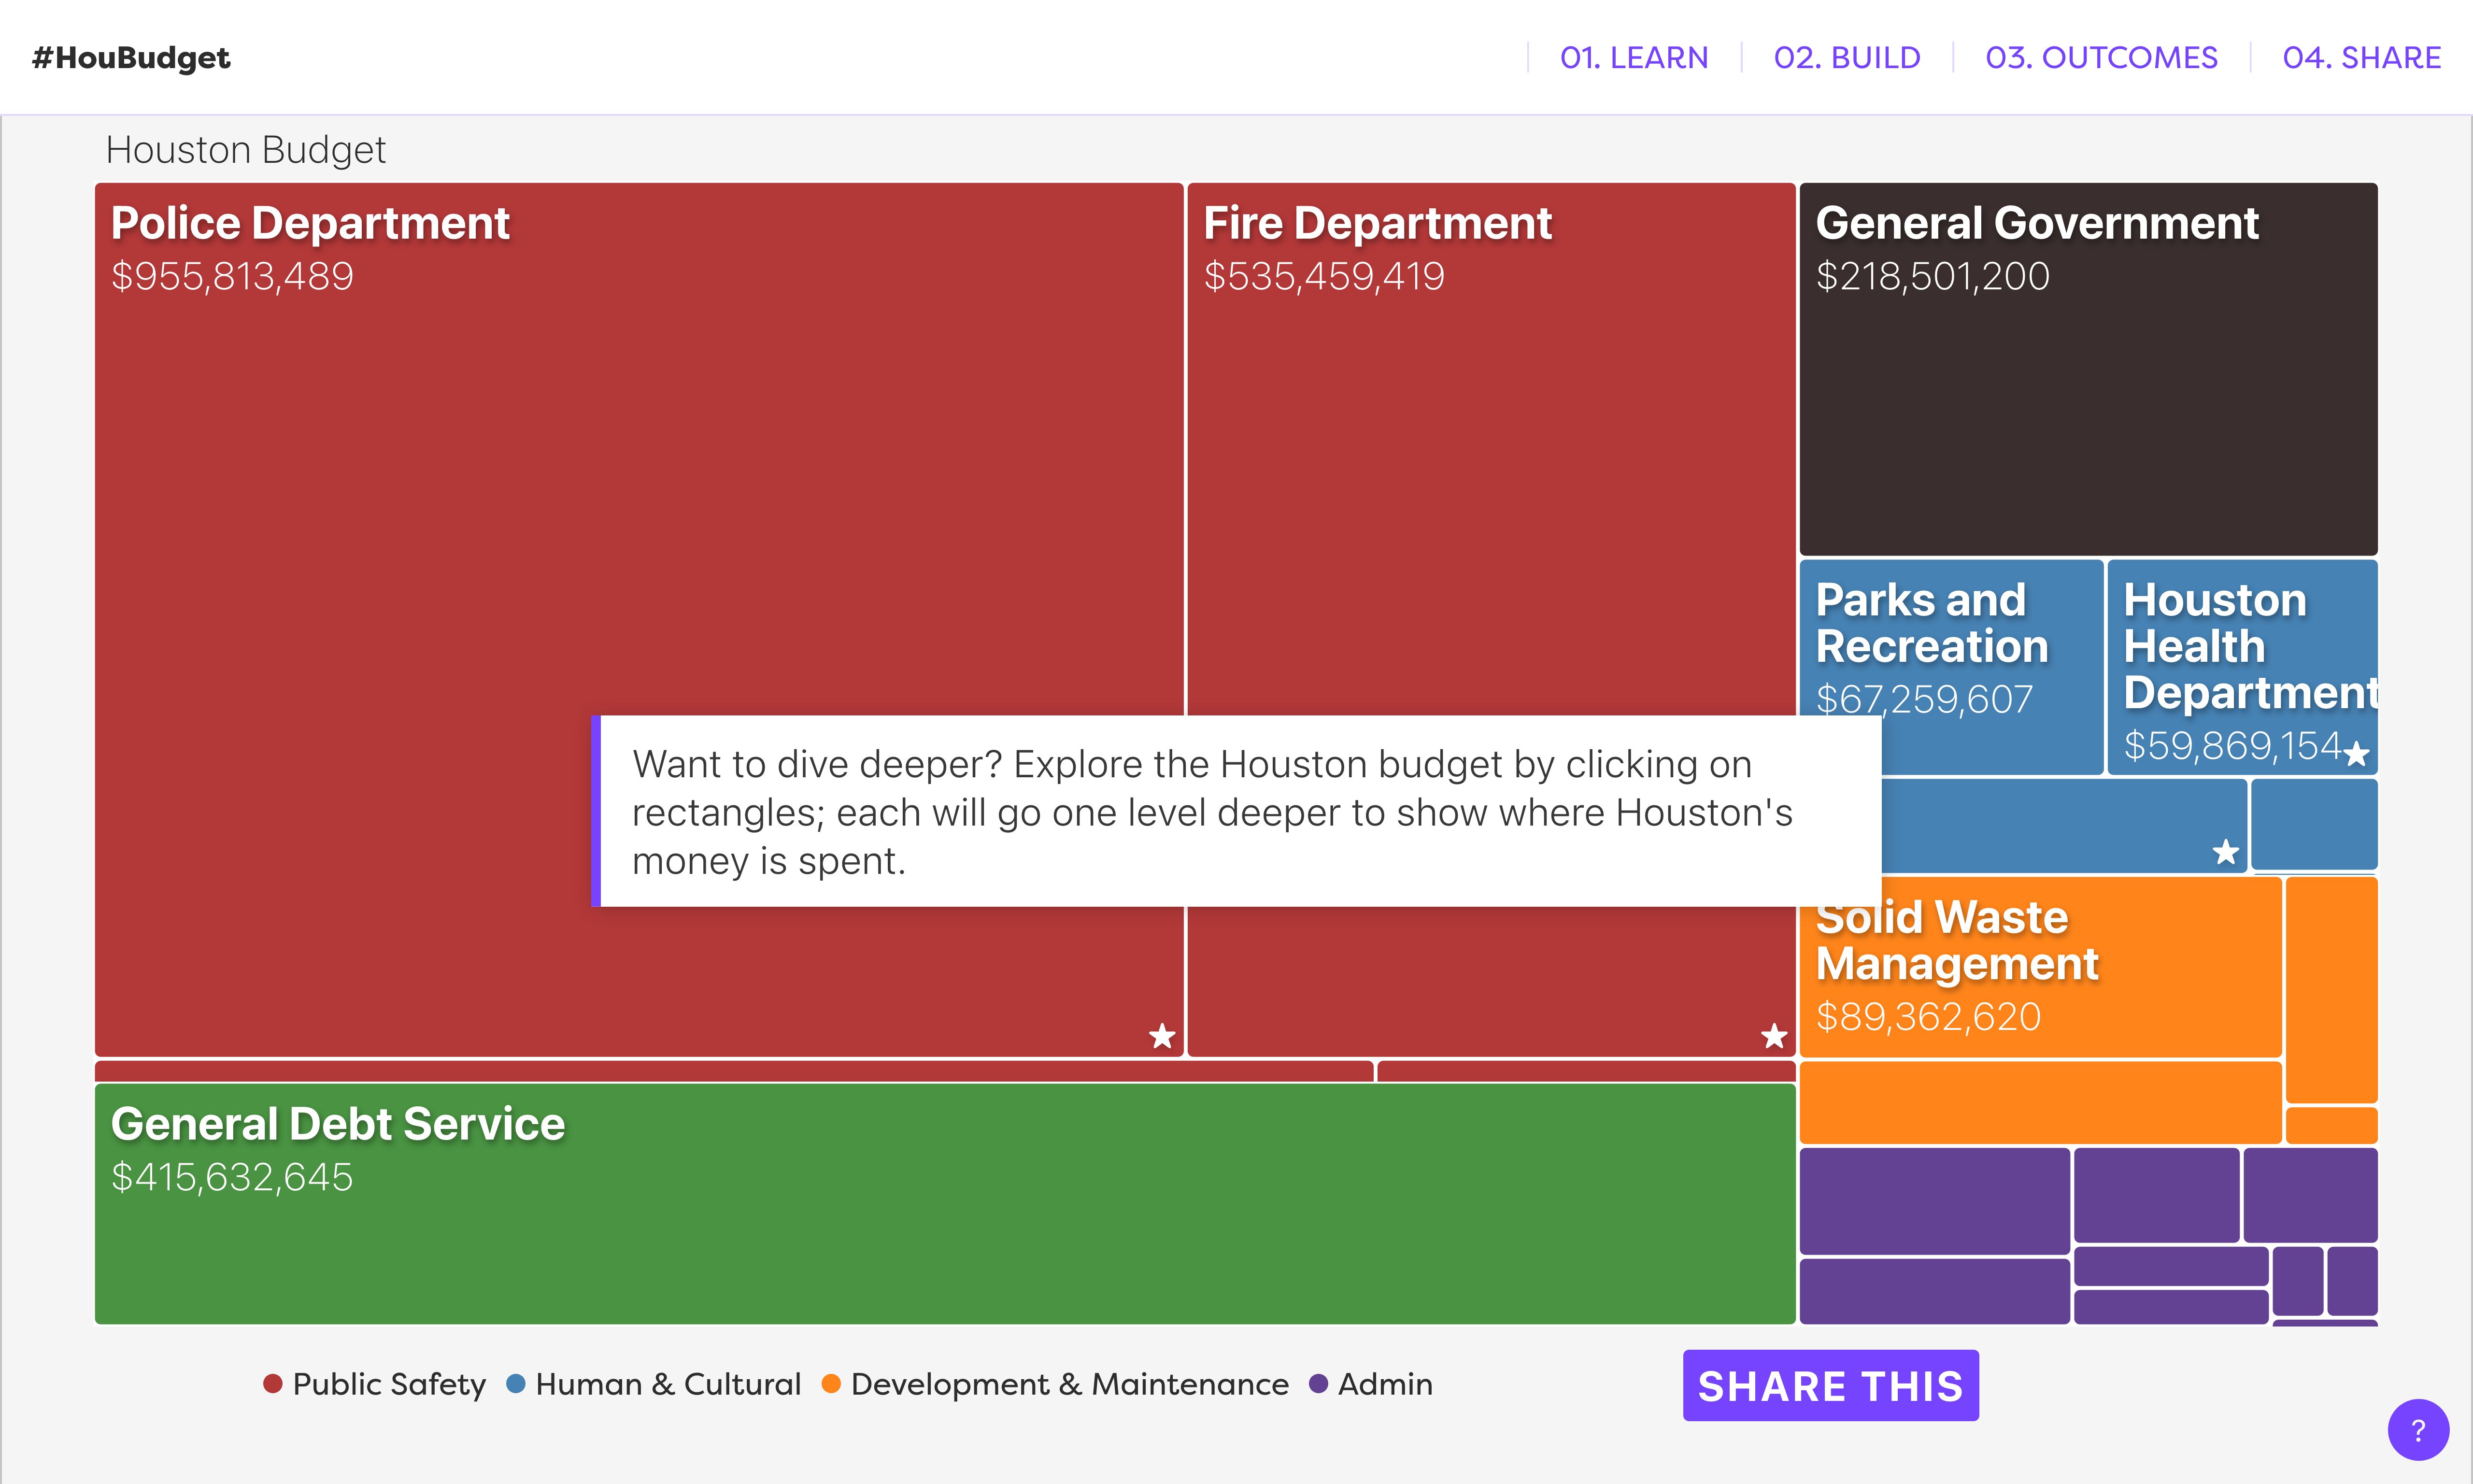Click the star icon in Fire Department tile
Viewport: 2473px width, 1484px height.
(x=1773, y=1036)
